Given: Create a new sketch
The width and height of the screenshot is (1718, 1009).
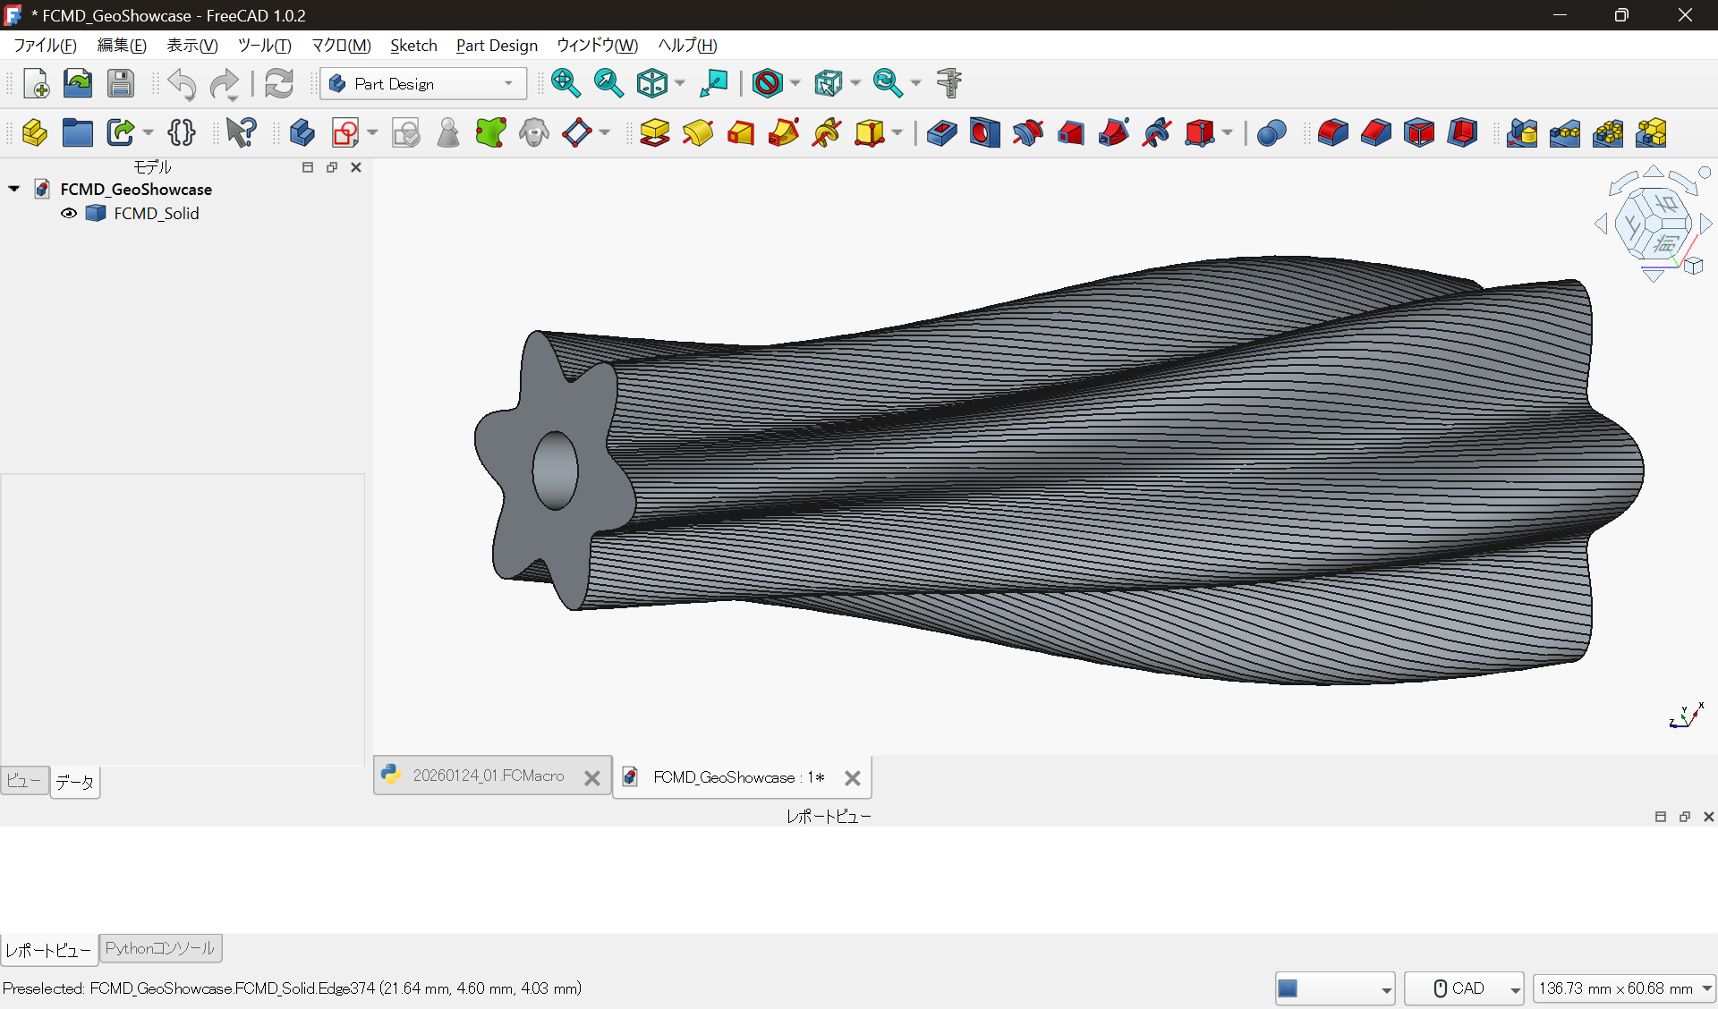Looking at the screenshot, I should pyautogui.click(x=344, y=132).
